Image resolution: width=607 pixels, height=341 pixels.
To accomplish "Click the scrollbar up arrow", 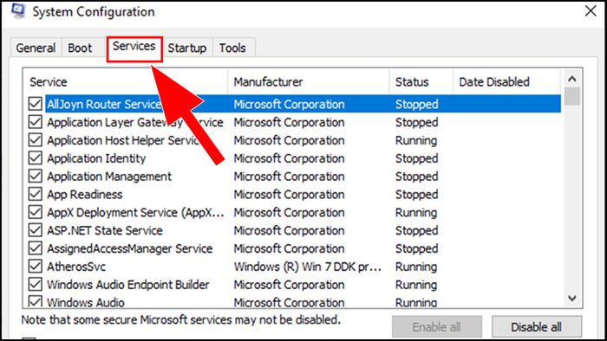I will tap(571, 79).
